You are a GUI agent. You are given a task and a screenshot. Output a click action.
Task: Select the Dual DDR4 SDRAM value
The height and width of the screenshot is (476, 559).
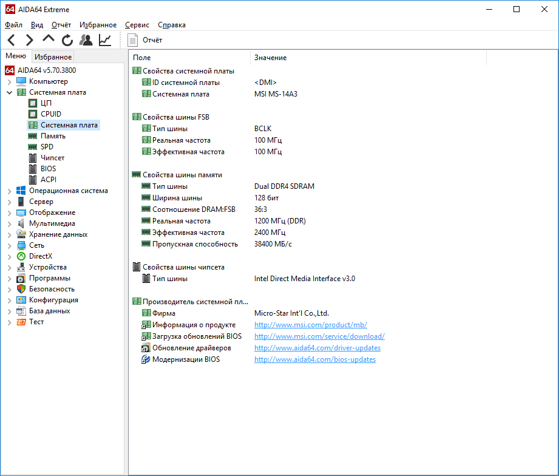(x=284, y=186)
